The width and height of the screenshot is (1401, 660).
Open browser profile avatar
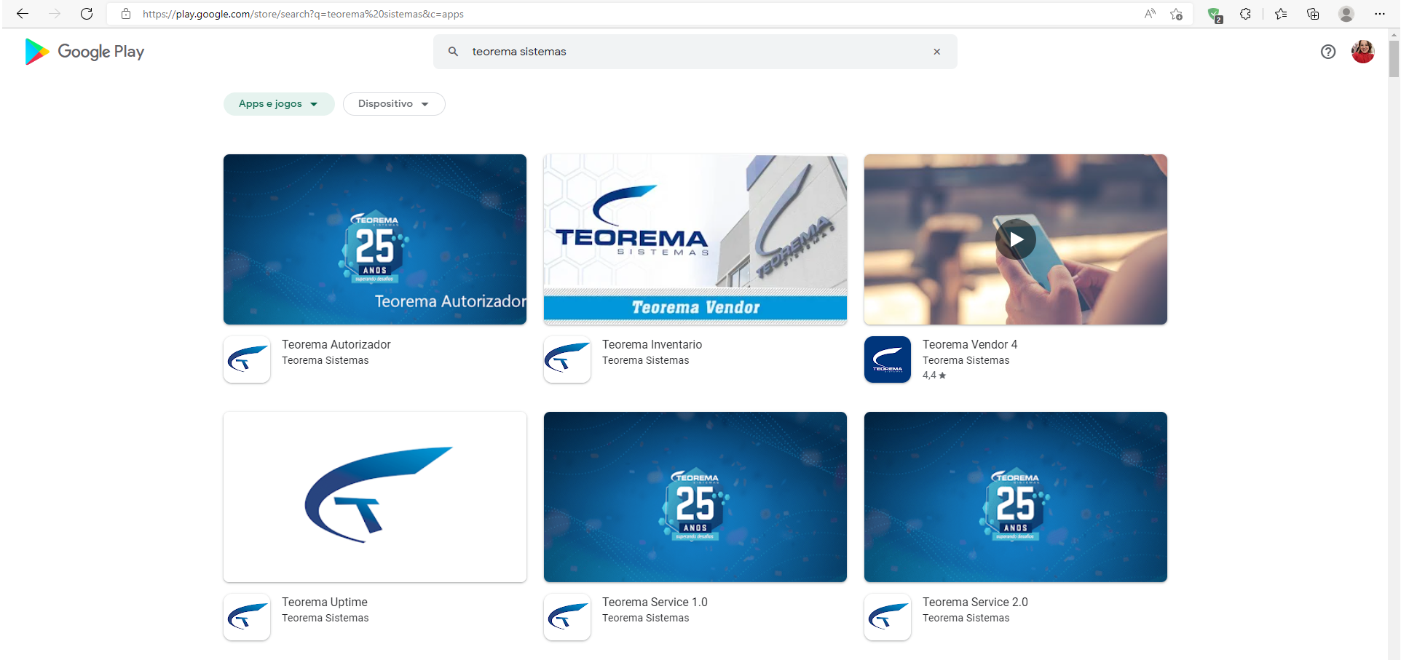[1346, 14]
